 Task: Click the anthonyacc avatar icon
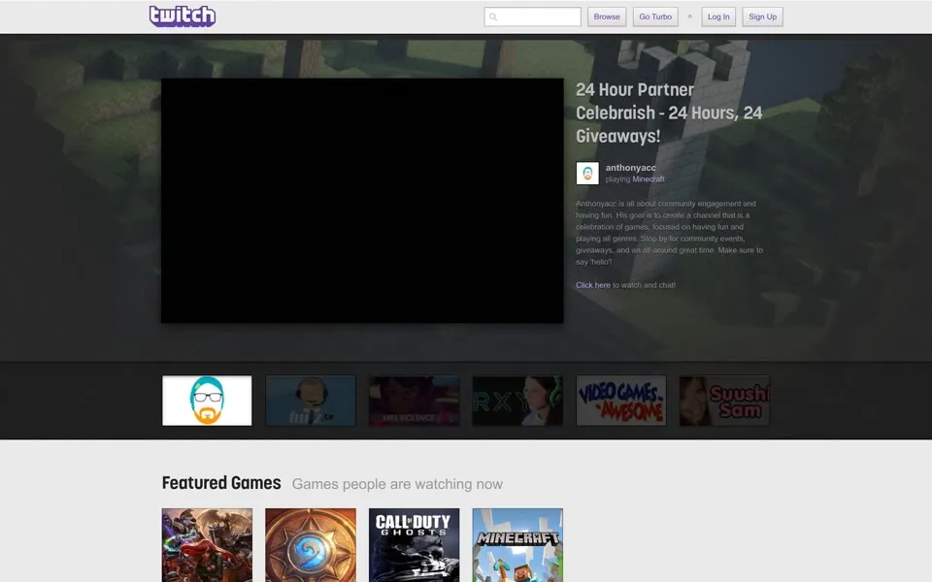click(587, 174)
